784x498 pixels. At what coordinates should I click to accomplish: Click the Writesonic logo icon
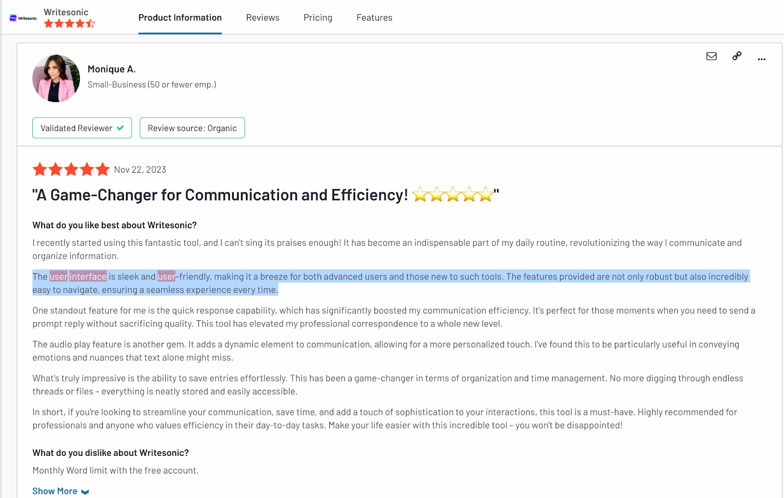coord(23,18)
